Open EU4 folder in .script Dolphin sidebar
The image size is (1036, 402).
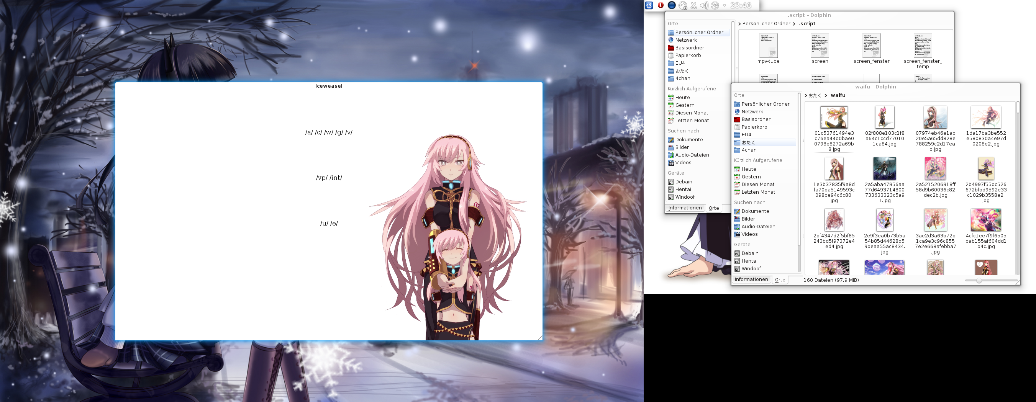pos(698,63)
